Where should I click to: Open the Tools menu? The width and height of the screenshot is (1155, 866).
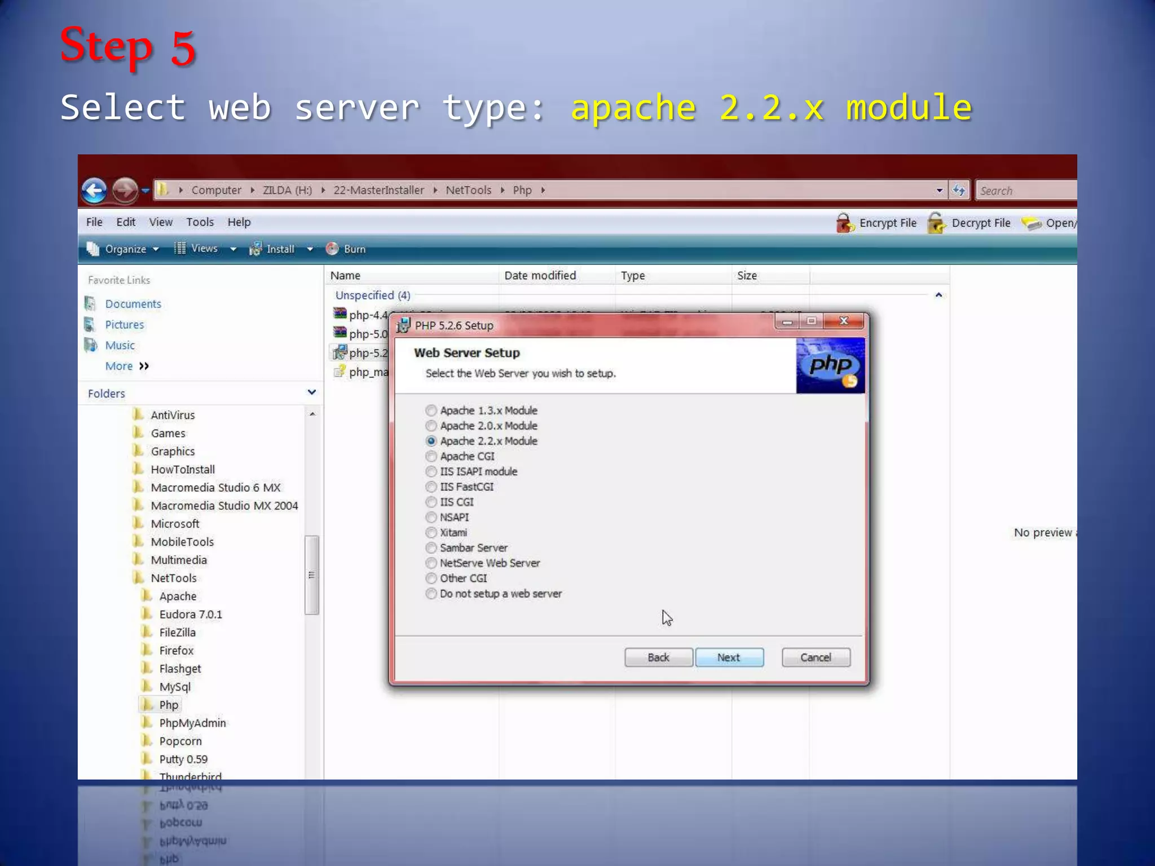point(200,222)
